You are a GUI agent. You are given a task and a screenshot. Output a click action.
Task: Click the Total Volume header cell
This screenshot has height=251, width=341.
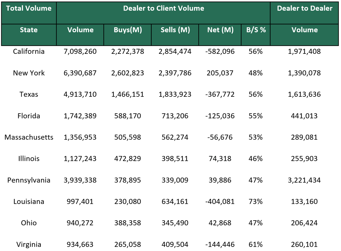pyautogui.click(x=29, y=9)
